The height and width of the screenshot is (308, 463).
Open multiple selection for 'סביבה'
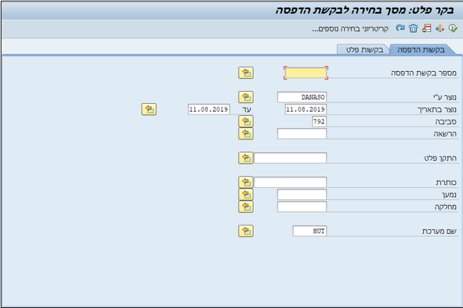pos(246,122)
